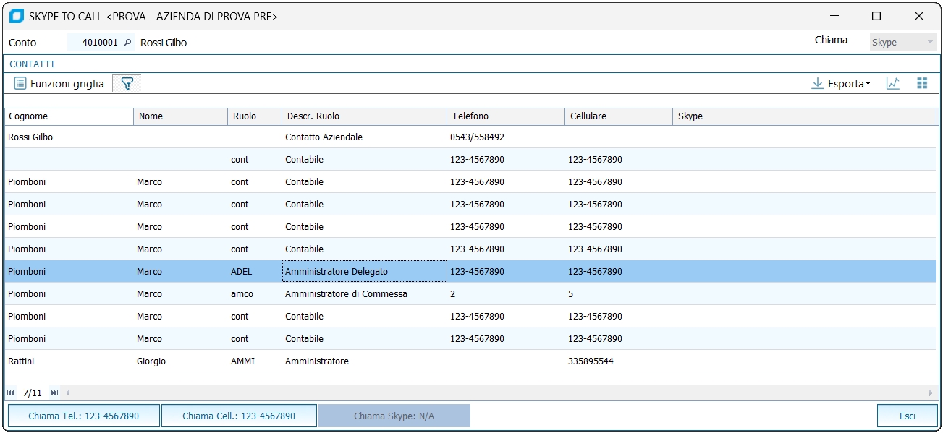943x433 pixels.
Task: Click the Conto search magnifier icon
Action: [128, 43]
